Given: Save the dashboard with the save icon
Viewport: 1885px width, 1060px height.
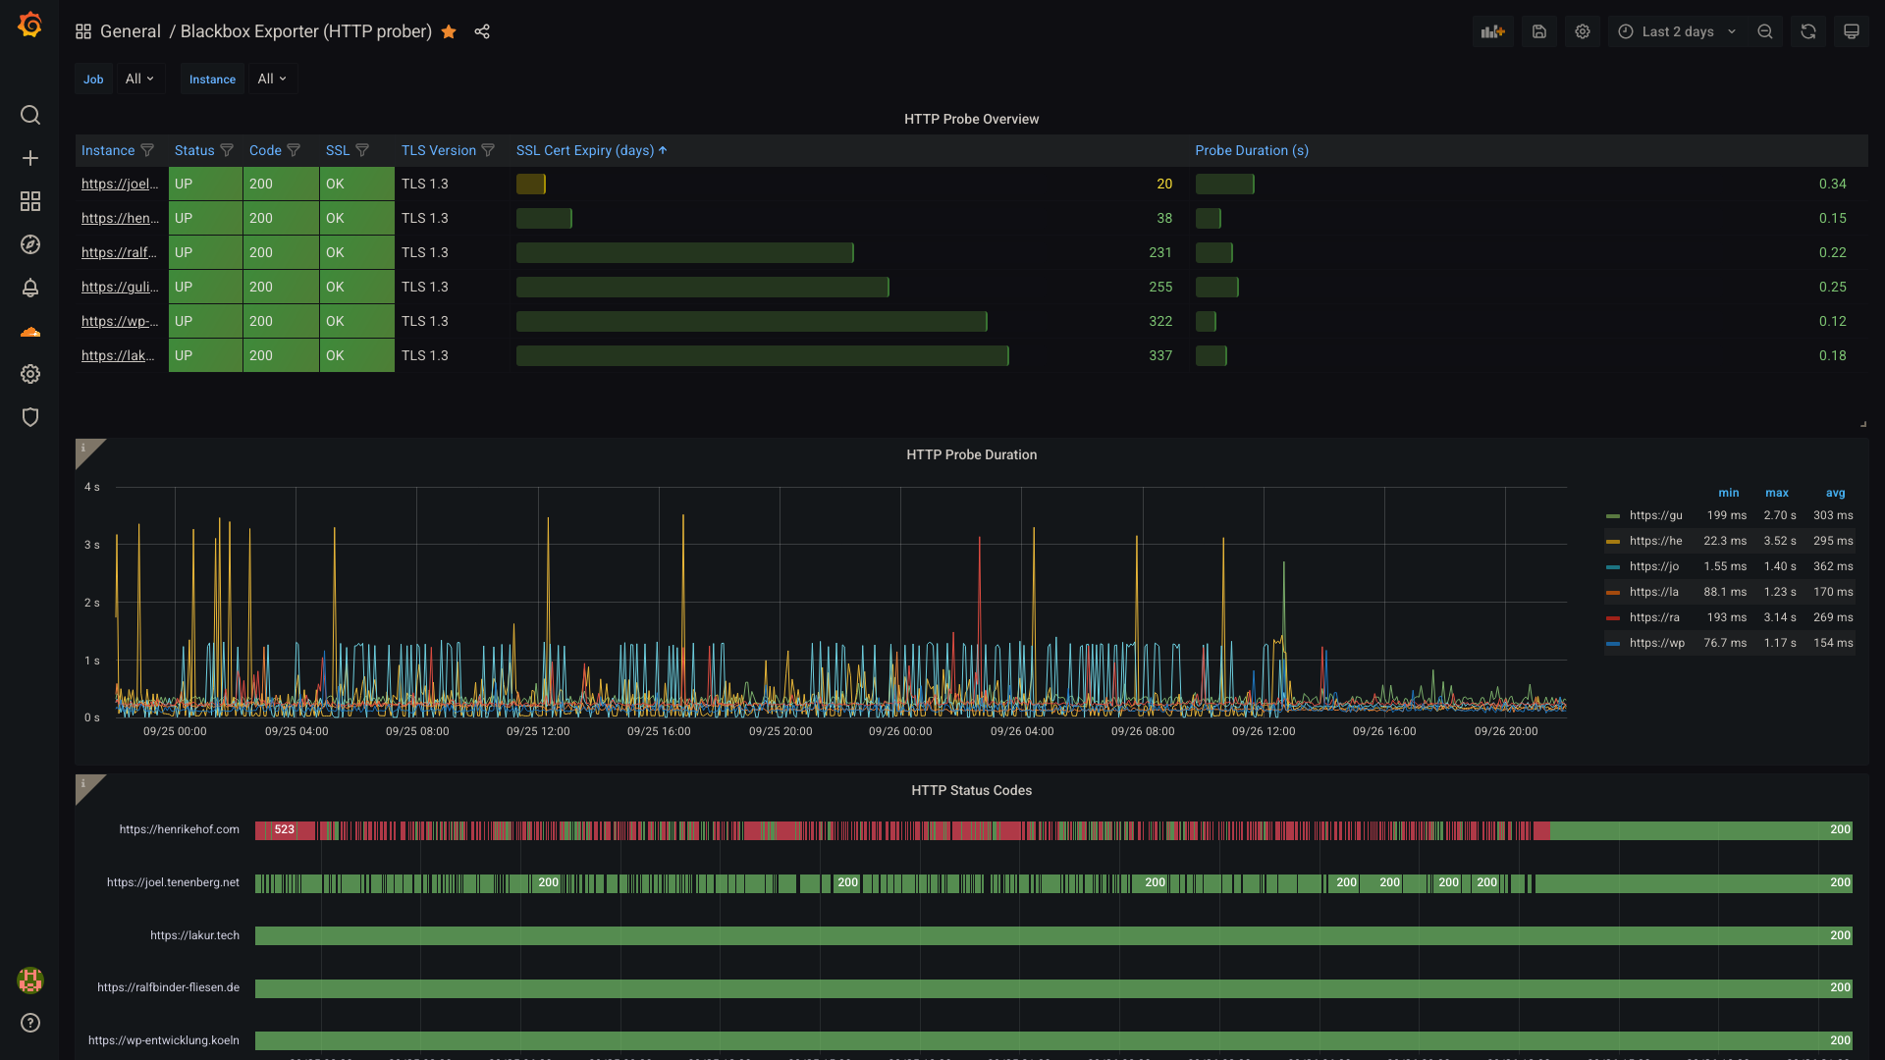Looking at the screenshot, I should [x=1538, y=31].
